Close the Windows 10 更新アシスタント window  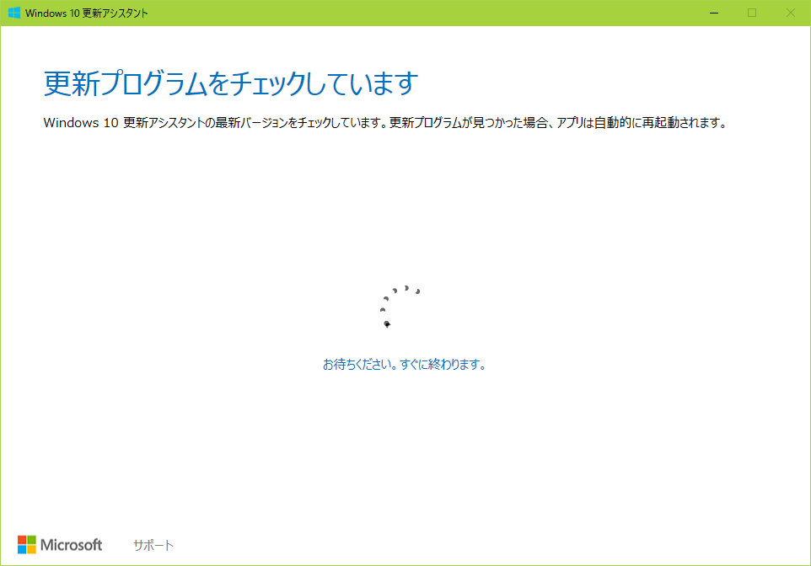(x=791, y=13)
